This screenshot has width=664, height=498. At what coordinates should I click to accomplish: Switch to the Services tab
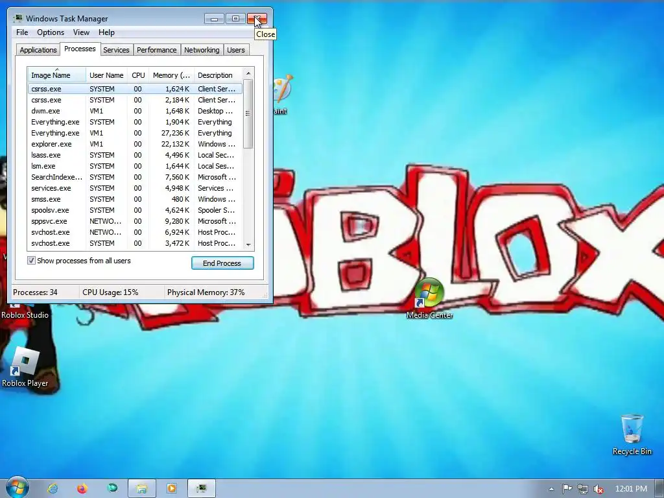pyautogui.click(x=116, y=50)
